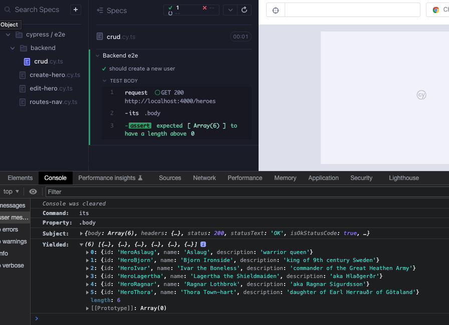
Task: Collapse the Yielded array disclosure triangle
Action: [x=81, y=244]
